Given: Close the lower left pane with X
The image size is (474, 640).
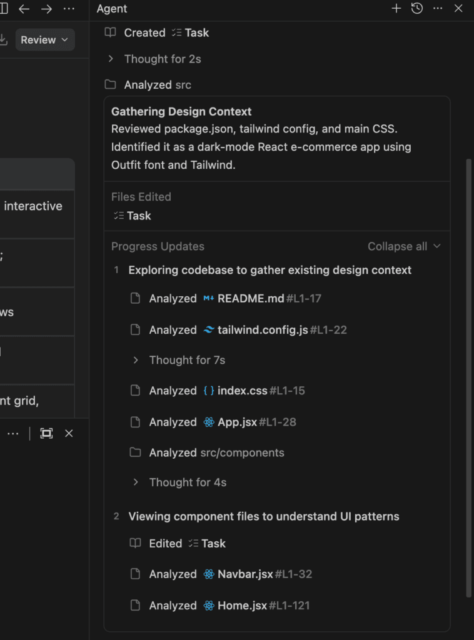Looking at the screenshot, I should click(69, 433).
